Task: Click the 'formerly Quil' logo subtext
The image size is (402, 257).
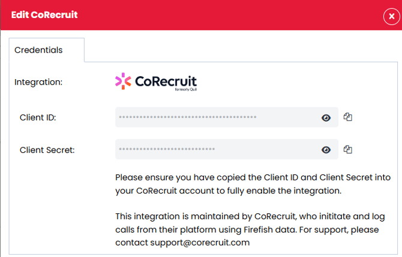Action: point(187,90)
